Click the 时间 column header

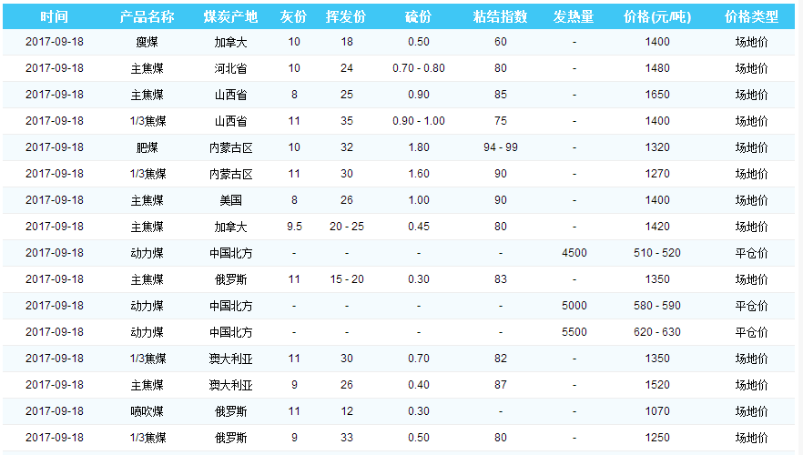(x=55, y=17)
